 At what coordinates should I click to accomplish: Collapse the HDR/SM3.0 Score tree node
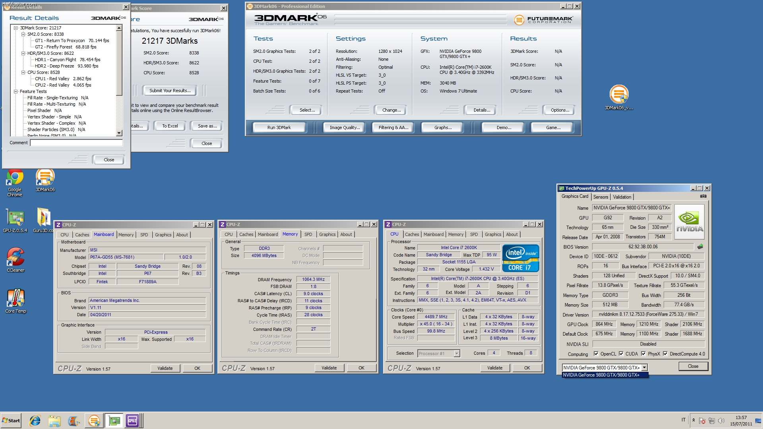tap(23, 53)
